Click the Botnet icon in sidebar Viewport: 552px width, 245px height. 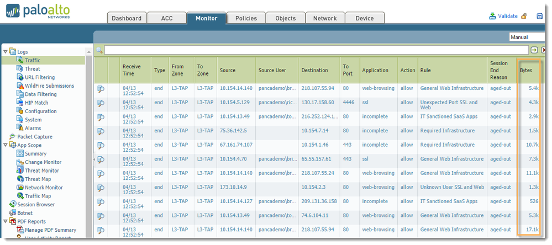pyautogui.click(x=13, y=212)
